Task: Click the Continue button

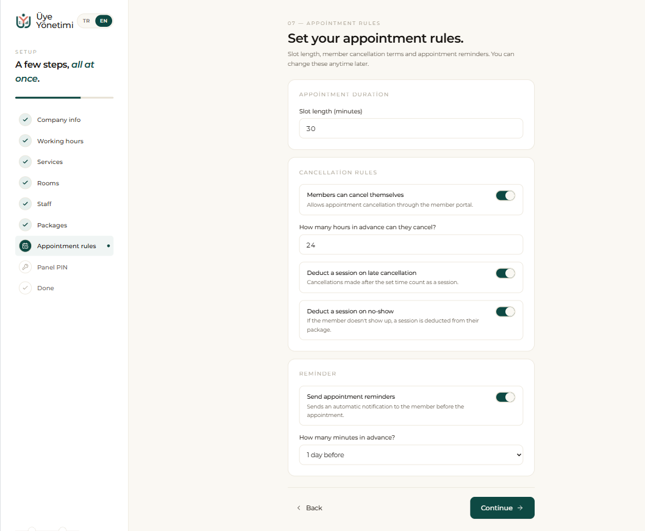Action: pos(502,508)
